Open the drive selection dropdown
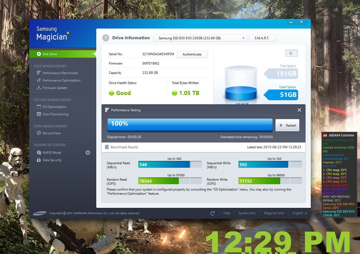 (x=200, y=38)
